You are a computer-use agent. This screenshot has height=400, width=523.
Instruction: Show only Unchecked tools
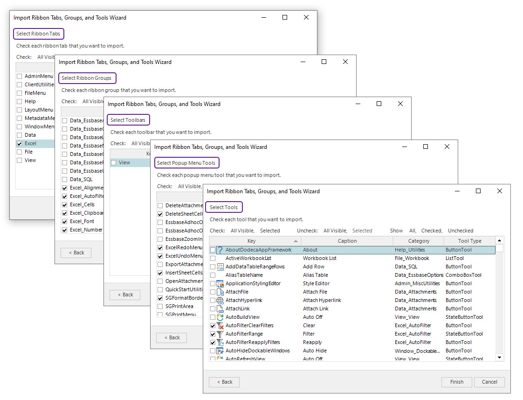(x=461, y=231)
